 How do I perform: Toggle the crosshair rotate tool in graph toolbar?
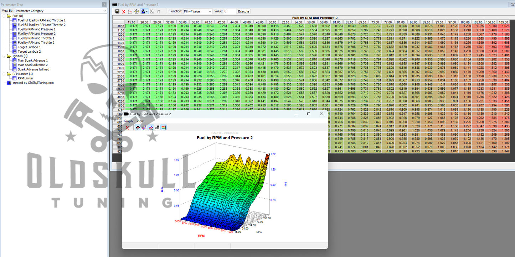coord(138,127)
